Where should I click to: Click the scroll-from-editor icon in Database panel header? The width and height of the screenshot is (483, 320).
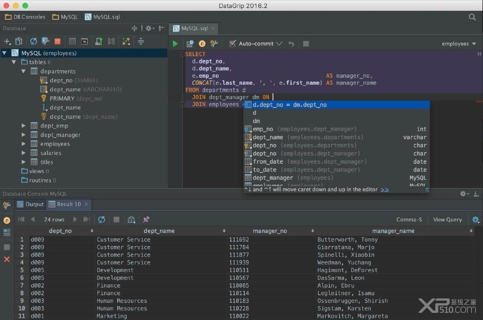[134, 28]
